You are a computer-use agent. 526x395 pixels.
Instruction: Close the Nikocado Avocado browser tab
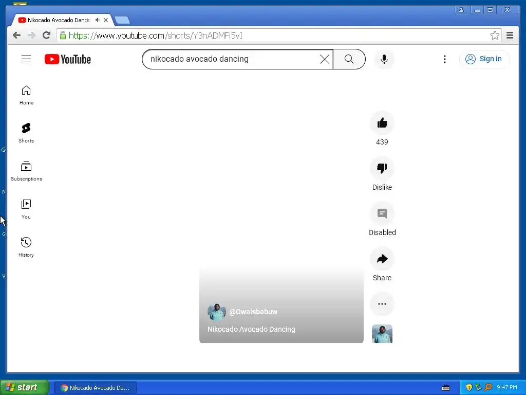click(x=106, y=20)
